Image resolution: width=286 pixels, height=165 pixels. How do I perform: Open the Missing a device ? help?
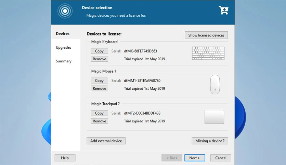click(x=210, y=141)
